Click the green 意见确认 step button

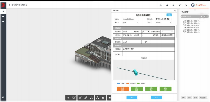click(151, 89)
